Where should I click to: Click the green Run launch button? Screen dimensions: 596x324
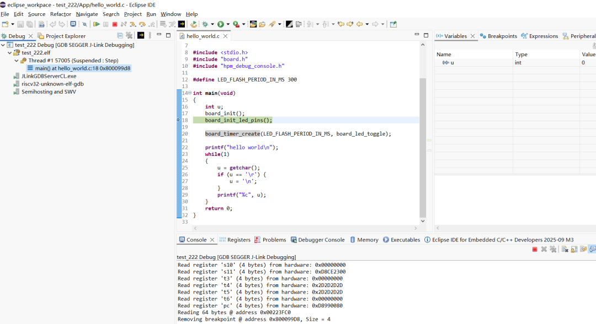click(220, 24)
